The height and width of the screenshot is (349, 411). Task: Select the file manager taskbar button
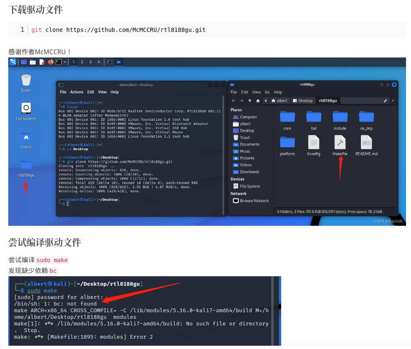119,62
